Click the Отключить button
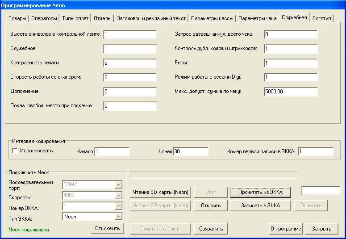Viewport: 346px width, 239px height. 108,228
